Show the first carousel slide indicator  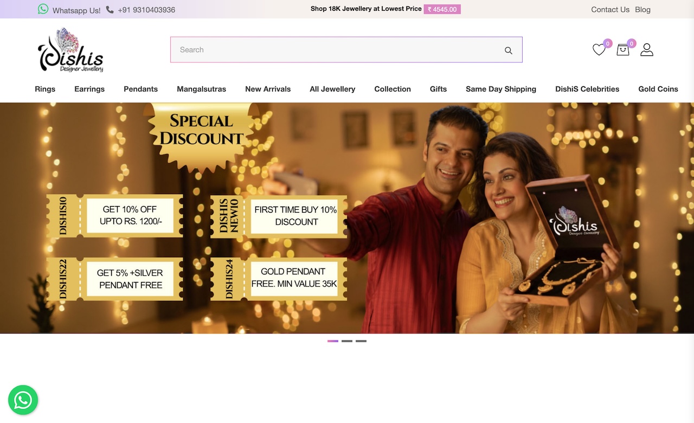[333, 341]
